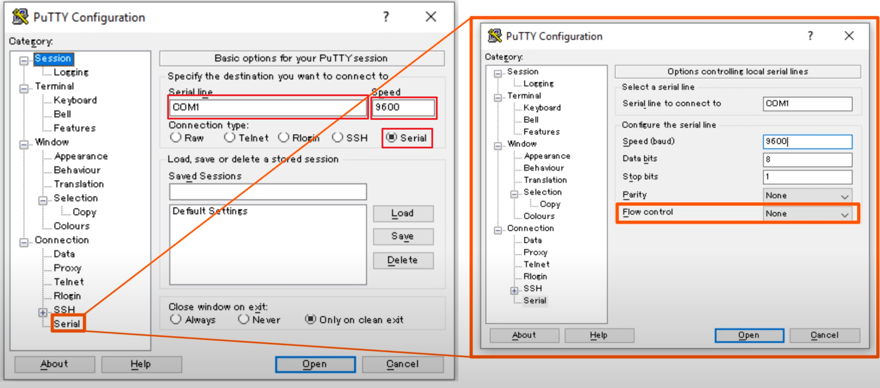Open the Parity dropdown
Viewport: 880px width, 388px height.
(x=807, y=196)
